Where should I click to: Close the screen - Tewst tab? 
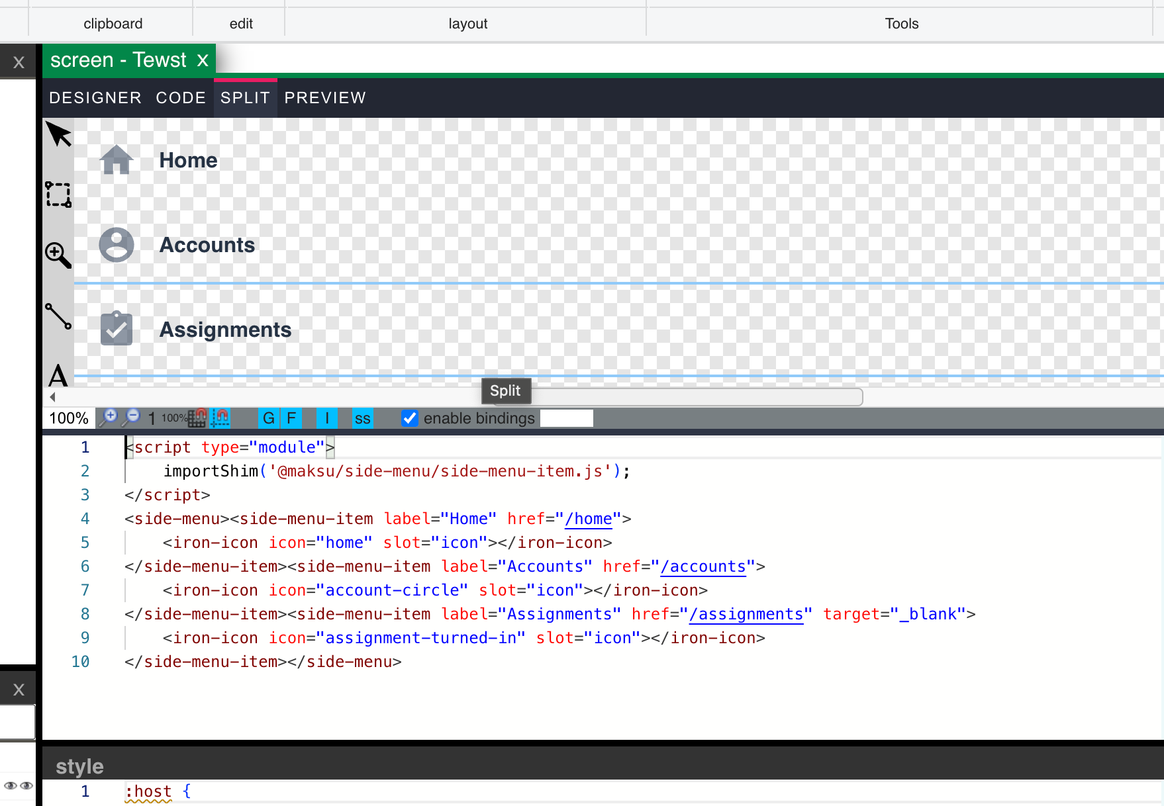[203, 60]
